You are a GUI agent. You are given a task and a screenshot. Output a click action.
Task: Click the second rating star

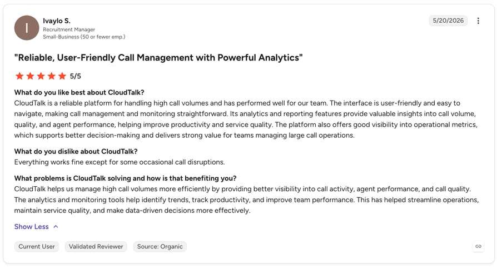pos(30,76)
